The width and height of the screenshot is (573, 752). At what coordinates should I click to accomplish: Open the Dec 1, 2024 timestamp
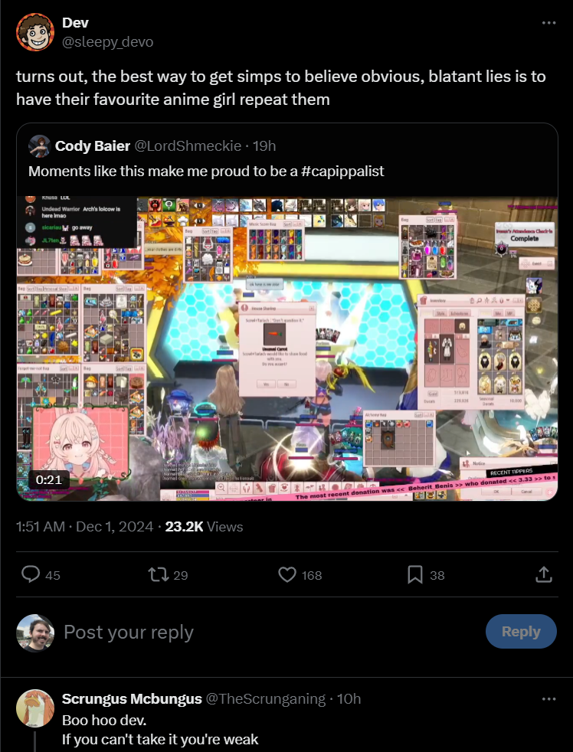point(115,527)
